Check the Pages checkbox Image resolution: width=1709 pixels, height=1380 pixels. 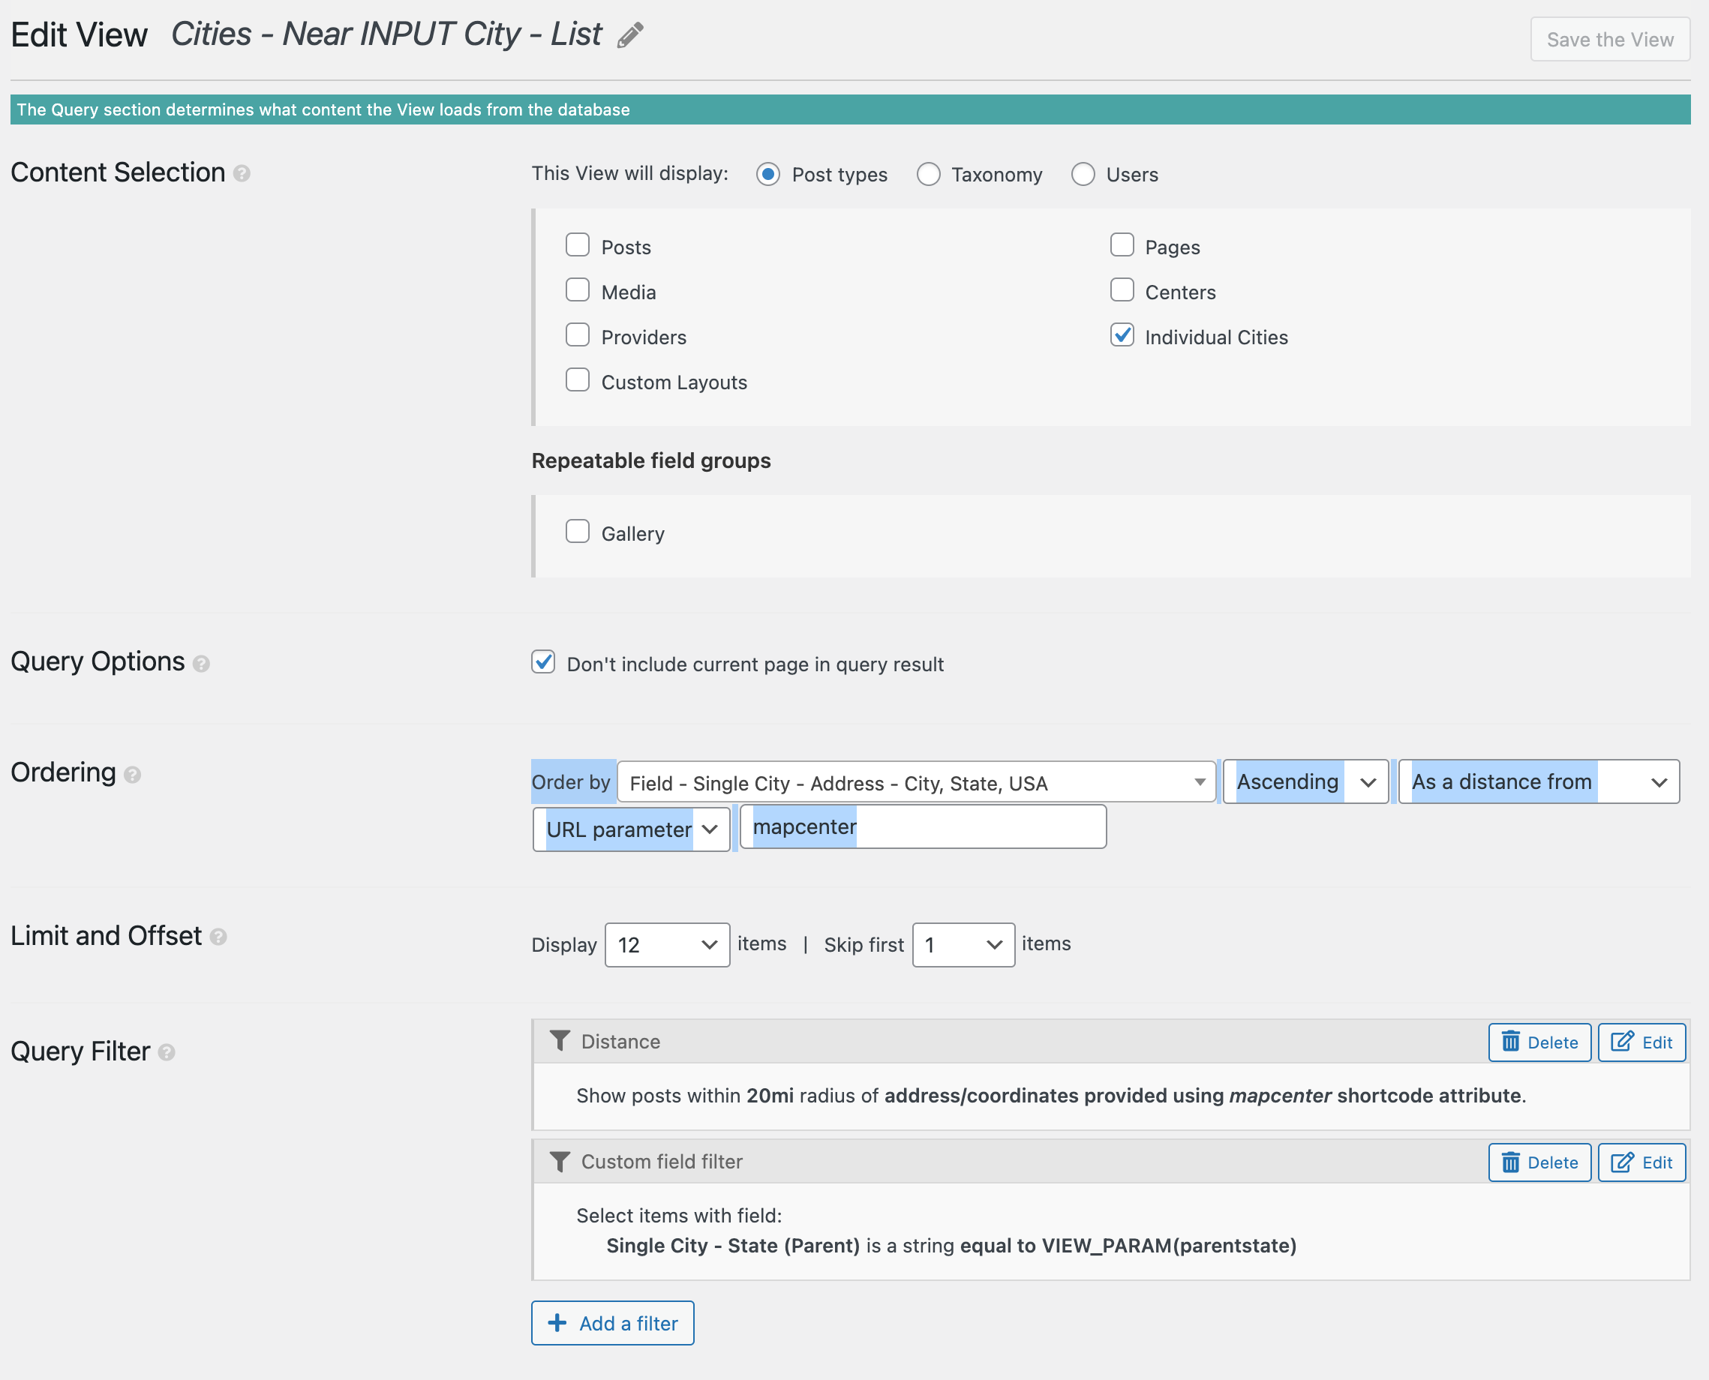[x=1122, y=244]
